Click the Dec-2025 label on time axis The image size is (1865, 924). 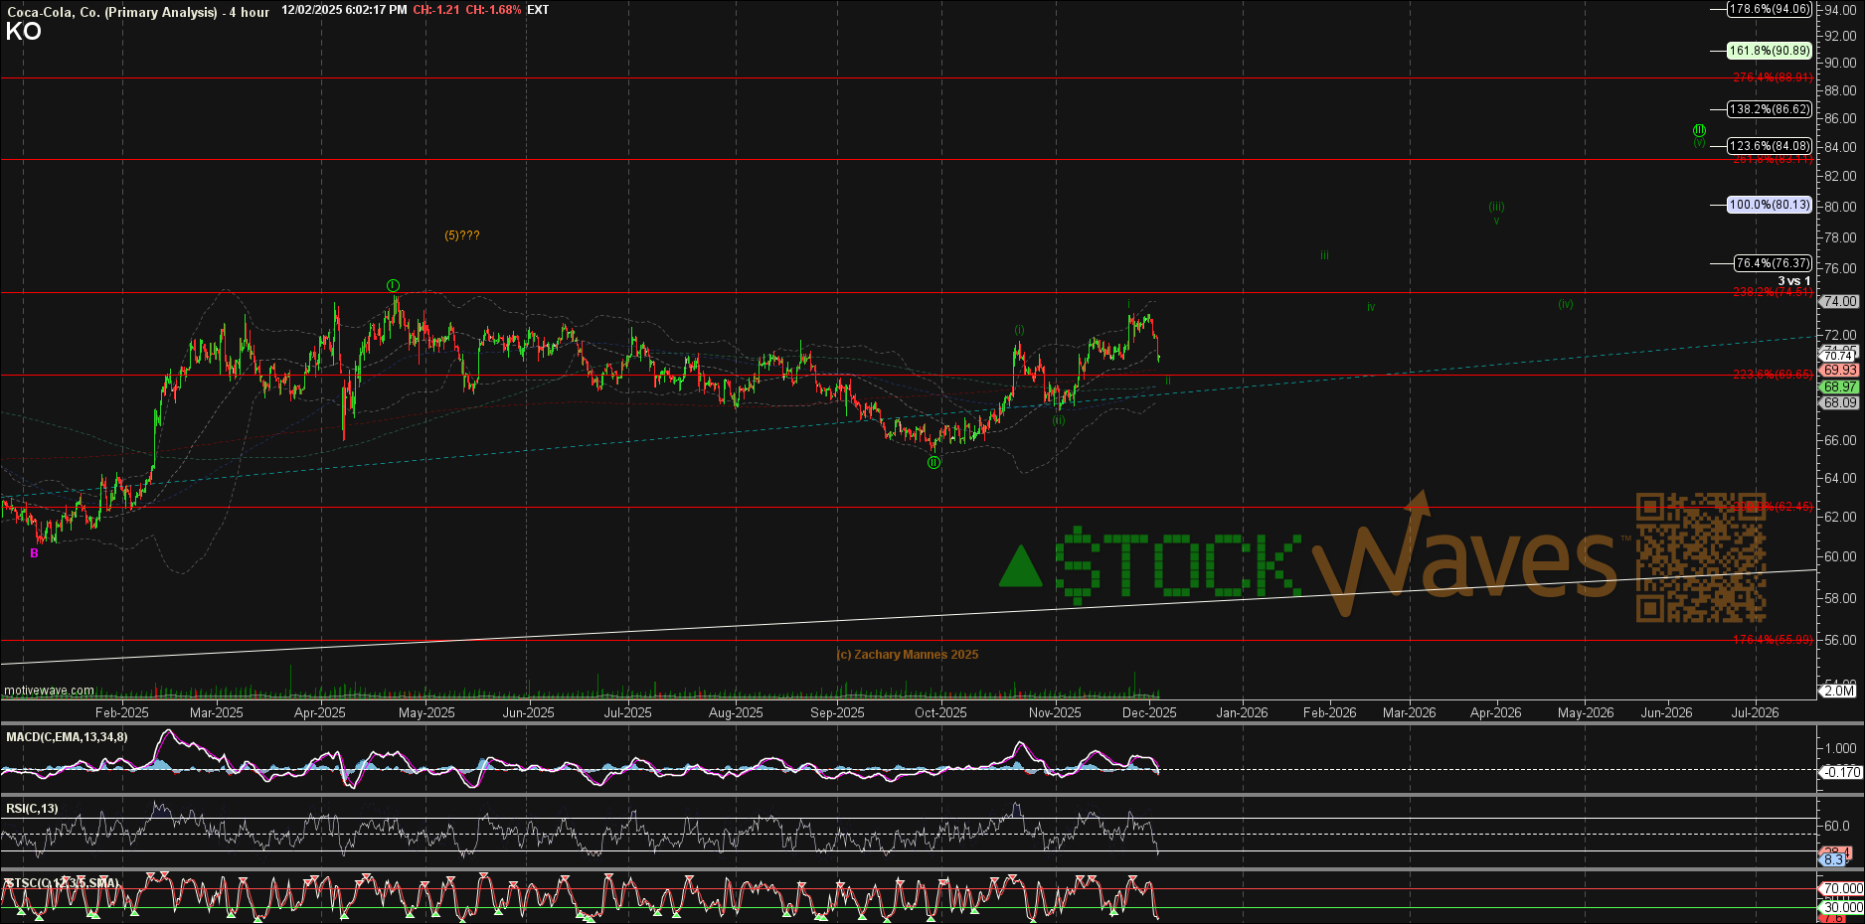1149,712
